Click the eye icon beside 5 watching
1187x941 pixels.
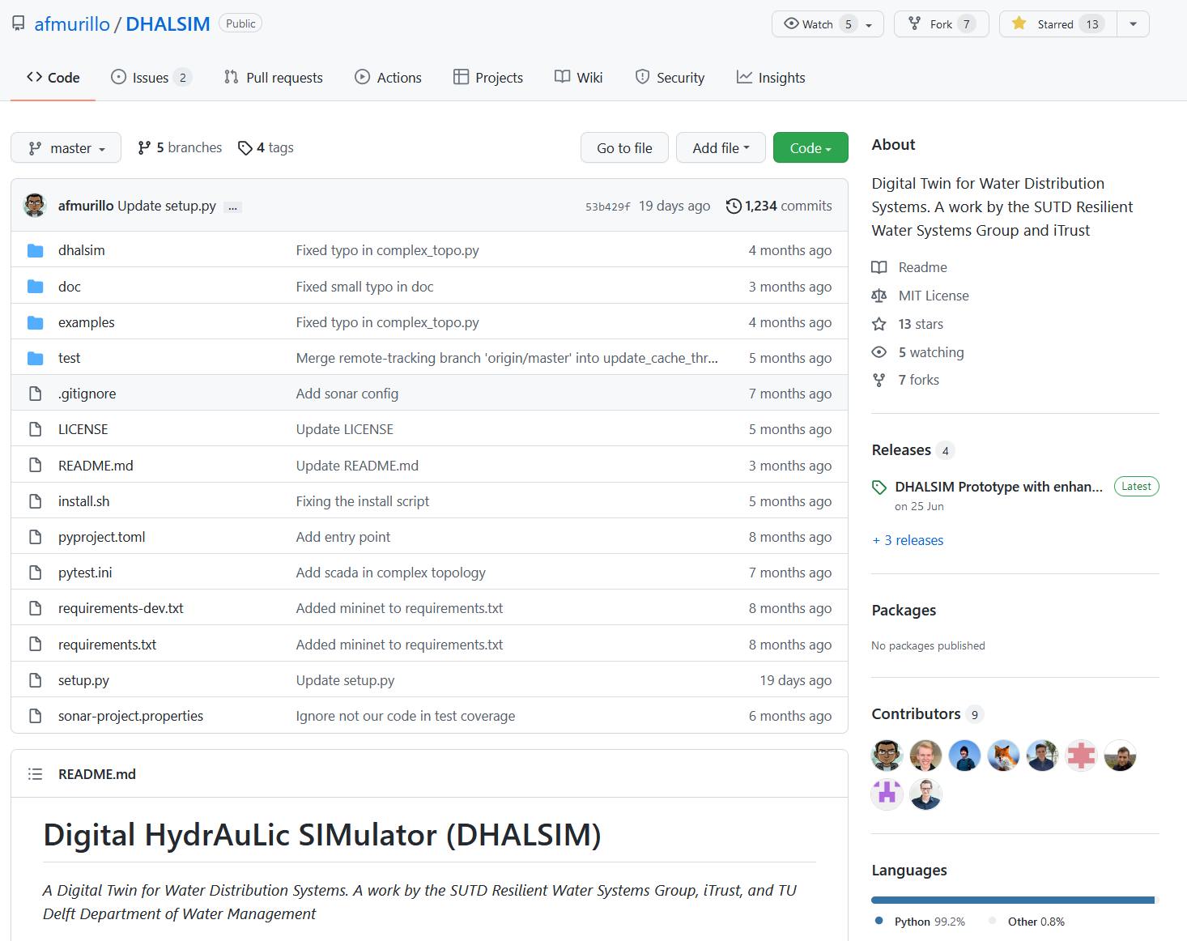879,352
